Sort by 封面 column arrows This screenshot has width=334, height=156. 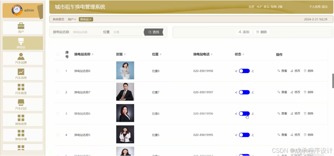point(125,55)
